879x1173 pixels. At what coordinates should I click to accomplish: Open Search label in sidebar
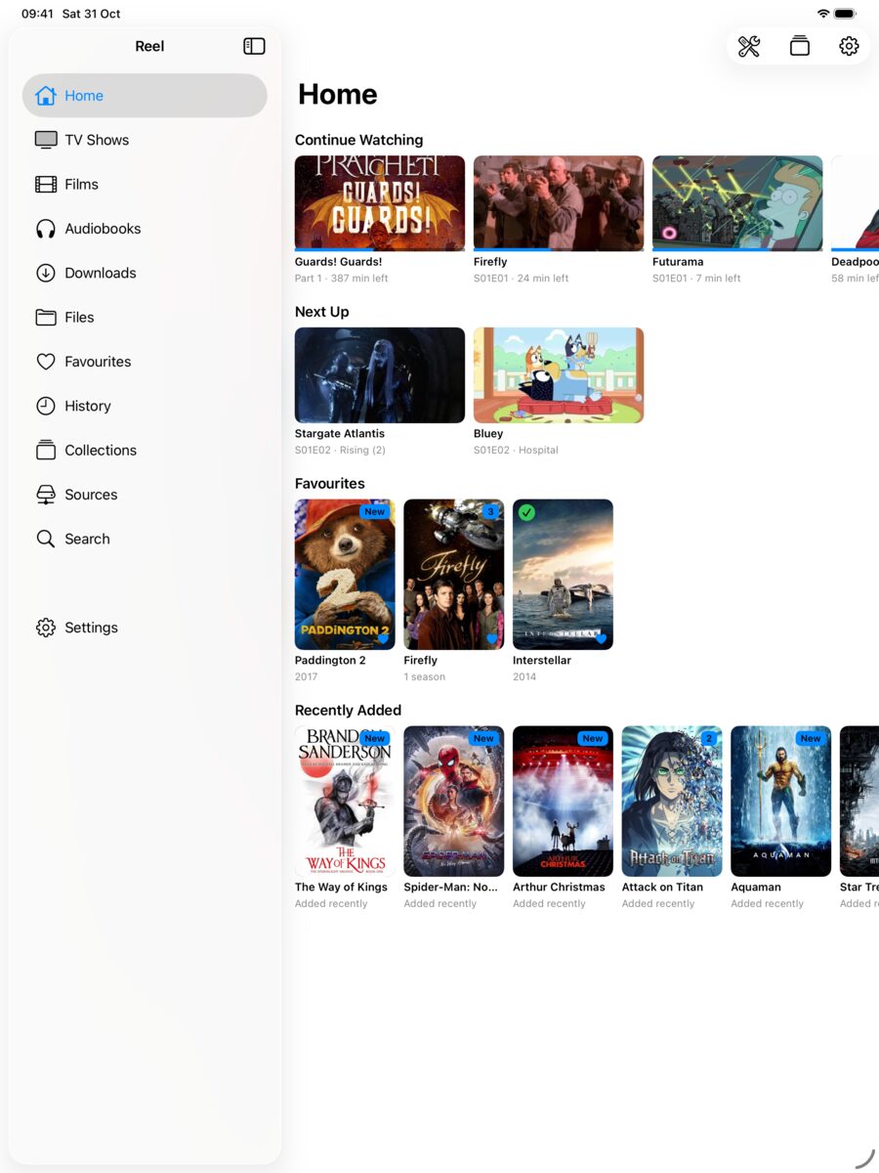(x=87, y=539)
